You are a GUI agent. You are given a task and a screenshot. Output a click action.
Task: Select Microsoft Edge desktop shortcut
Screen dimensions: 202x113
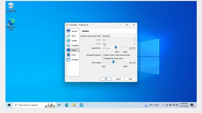click(x=11, y=24)
